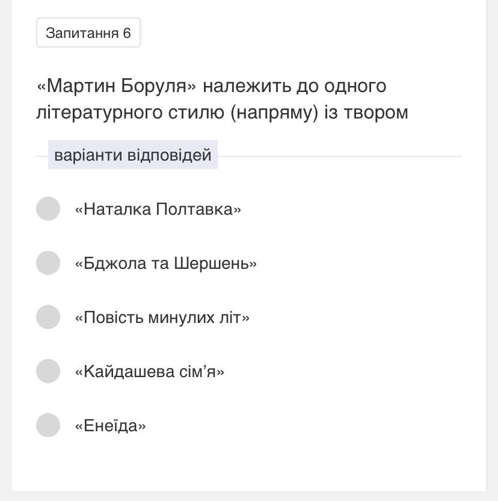Click the answer label «Кайдашева сім'я»

pos(149,372)
